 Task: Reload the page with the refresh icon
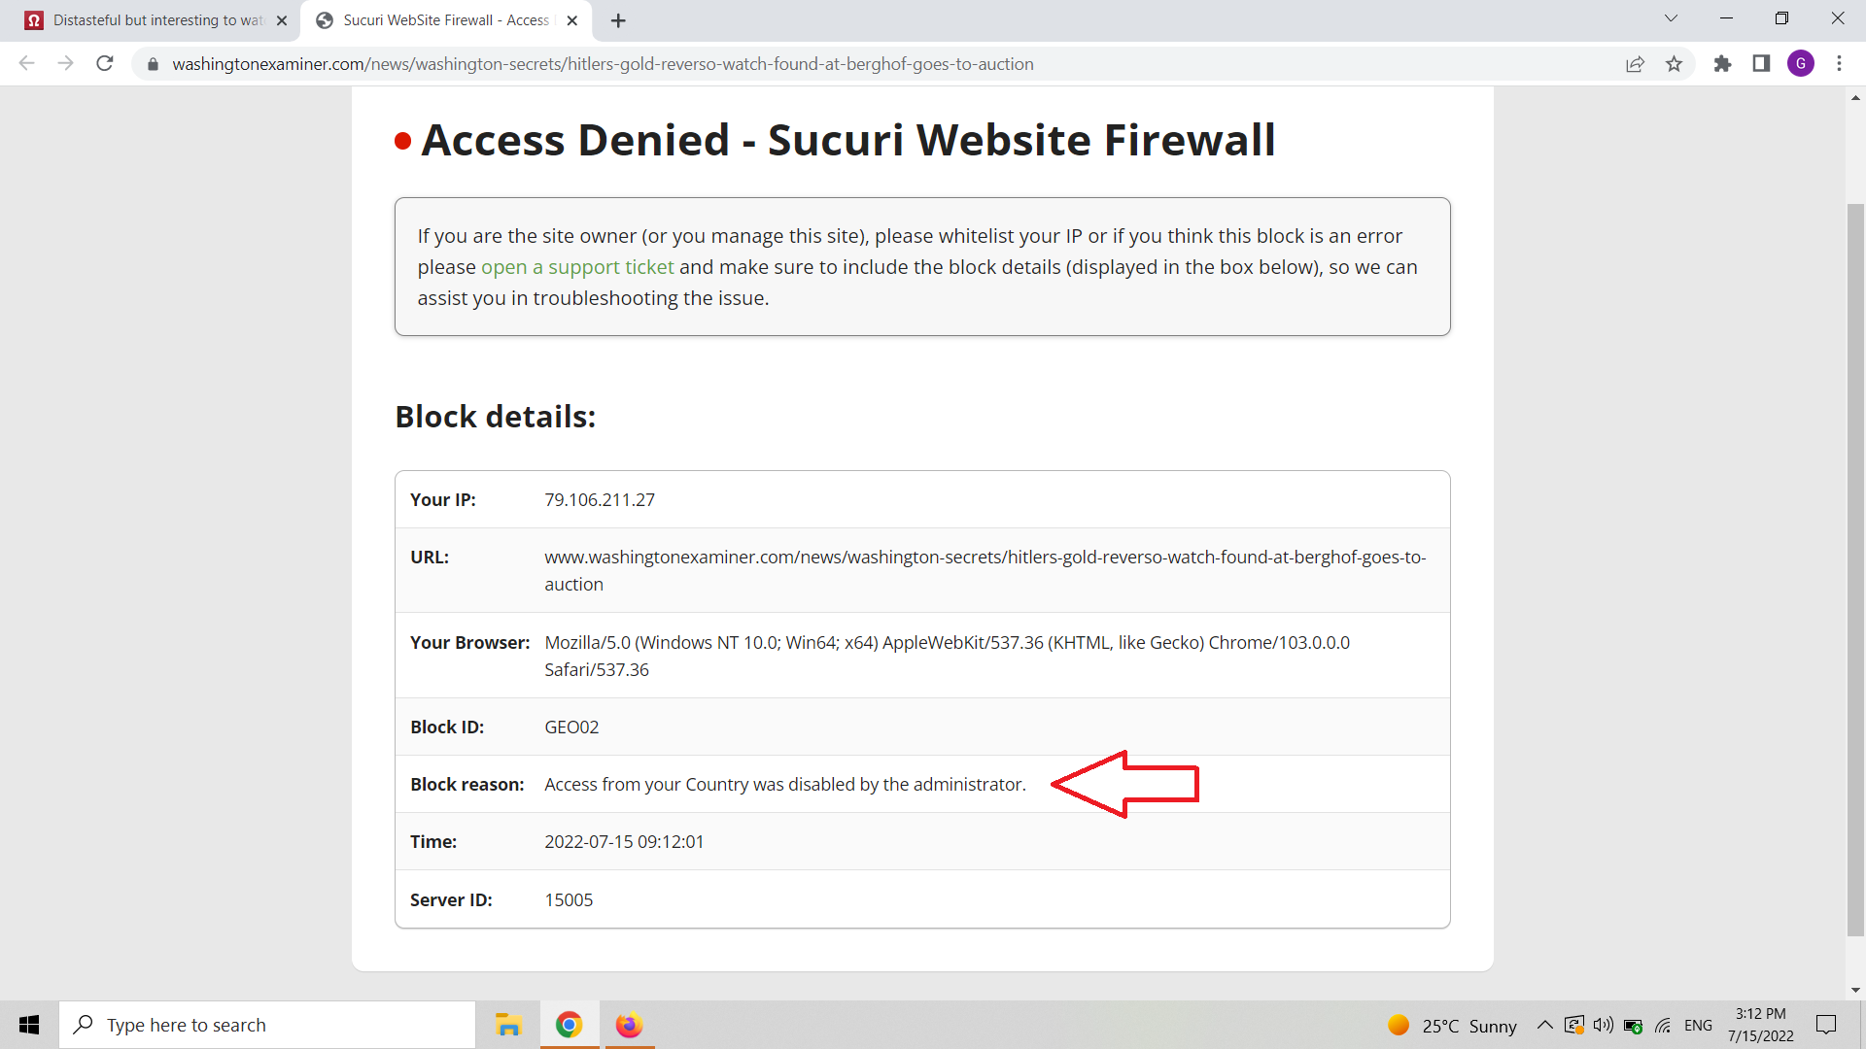pos(105,64)
